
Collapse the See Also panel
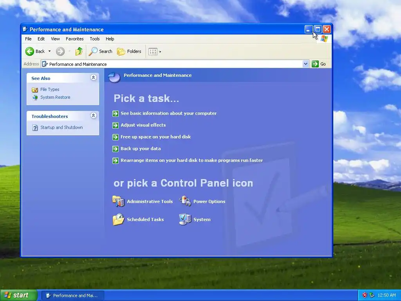tap(93, 78)
